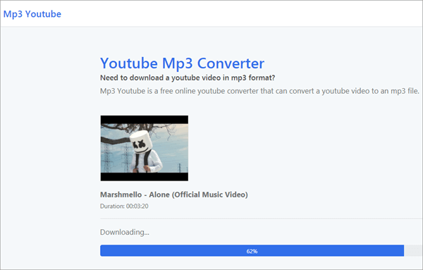This screenshot has height=270, width=423.
Task: Open the Mp3 Youtube home link
Action: [x=32, y=14]
